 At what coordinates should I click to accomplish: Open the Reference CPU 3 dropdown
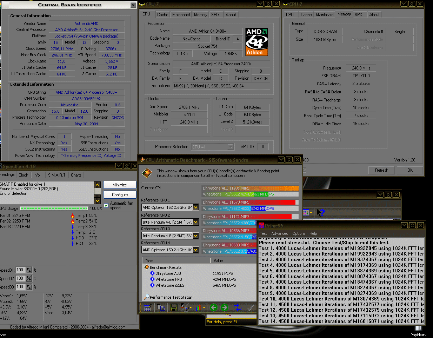pos(196,236)
